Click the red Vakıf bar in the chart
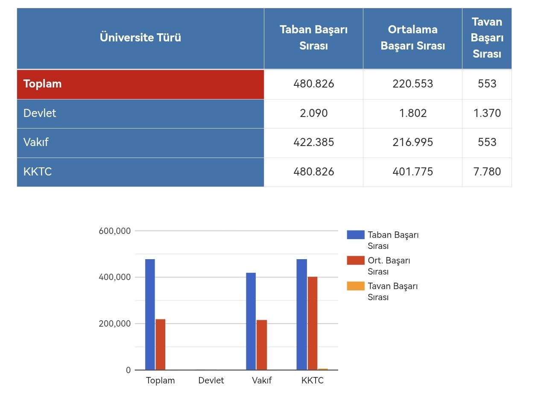 (x=262, y=345)
